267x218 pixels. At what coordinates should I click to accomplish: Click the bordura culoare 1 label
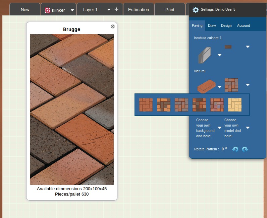tap(208, 38)
